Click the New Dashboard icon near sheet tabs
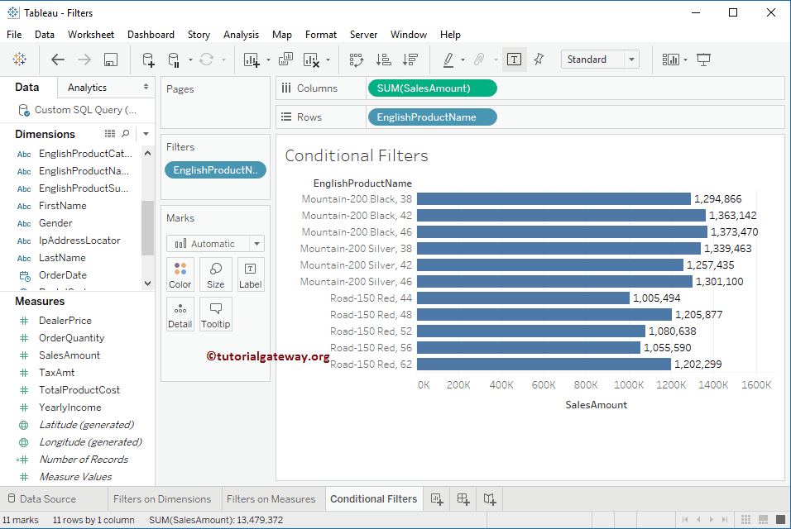Image resolution: width=791 pixels, height=529 pixels. tap(463, 499)
